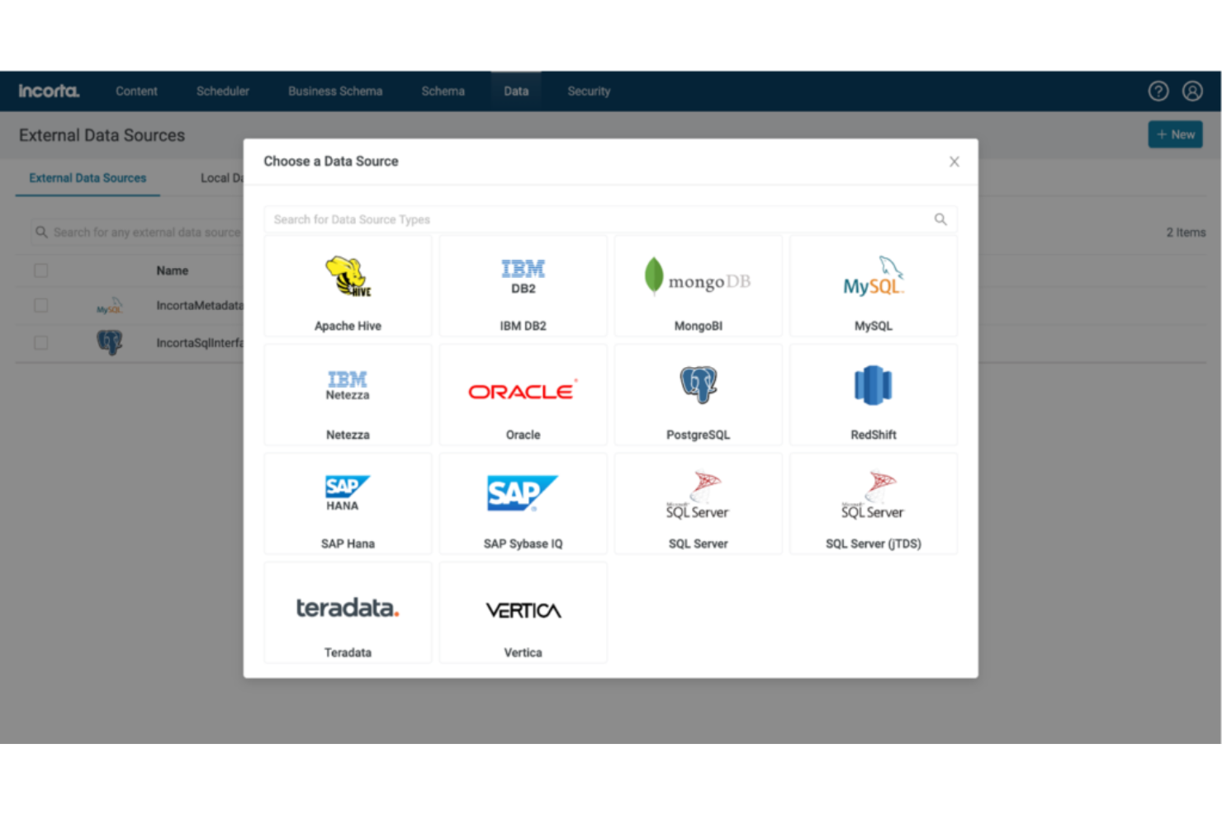The image size is (1222, 814).
Task: Choose the IBM DB2 data source
Action: [x=523, y=286]
